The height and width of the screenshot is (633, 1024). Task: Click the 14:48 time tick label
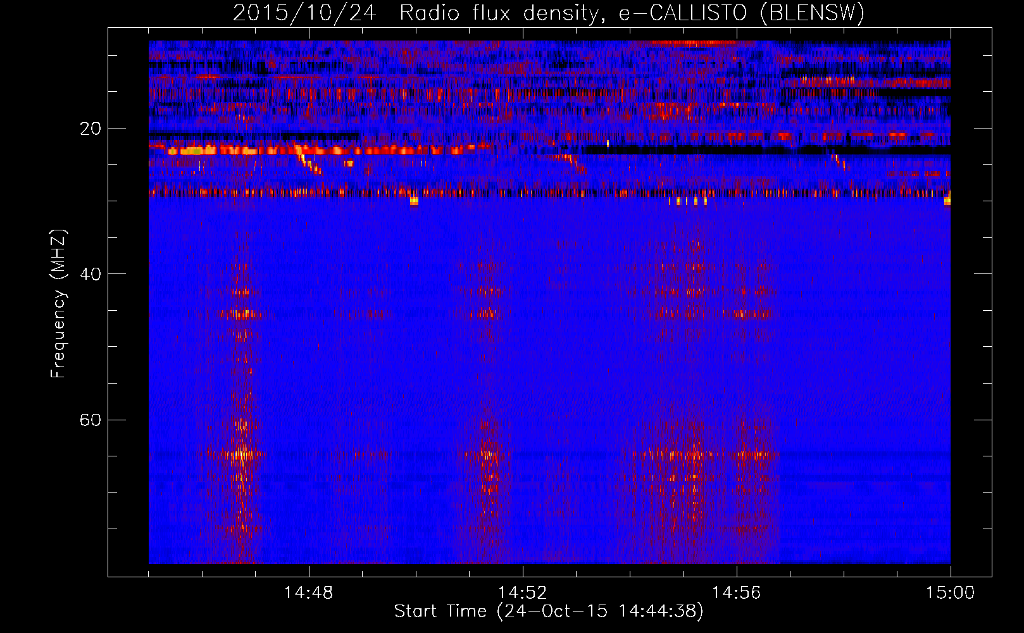pos(308,592)
